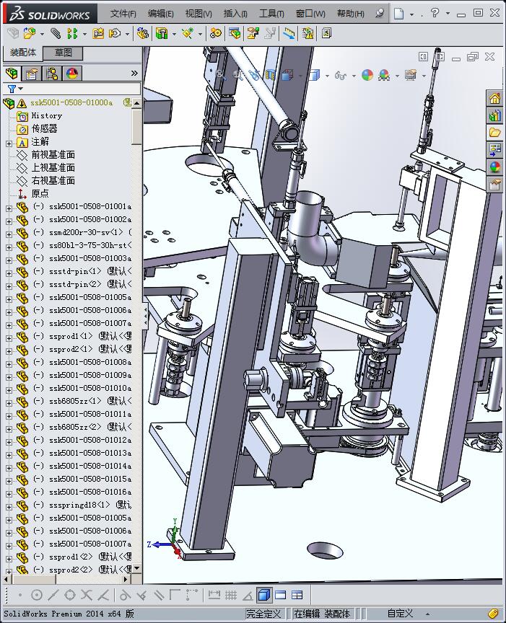Select 前视基准面 plane in tree
Screen dimensions: 506x623
coord(45,154)
